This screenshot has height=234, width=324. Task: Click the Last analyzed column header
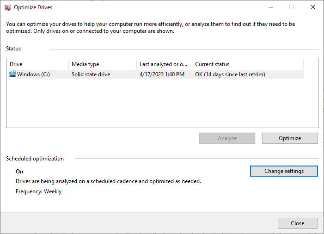(x=164, y=64)
